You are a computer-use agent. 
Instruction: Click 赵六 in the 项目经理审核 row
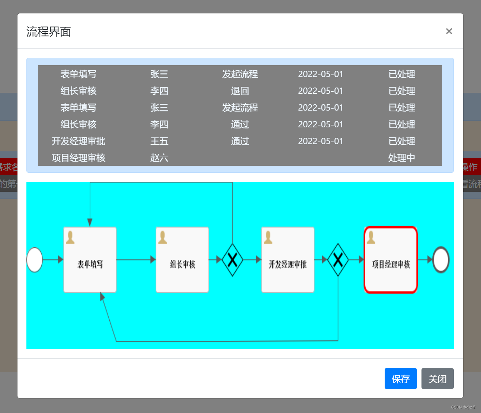pos(159,158)
